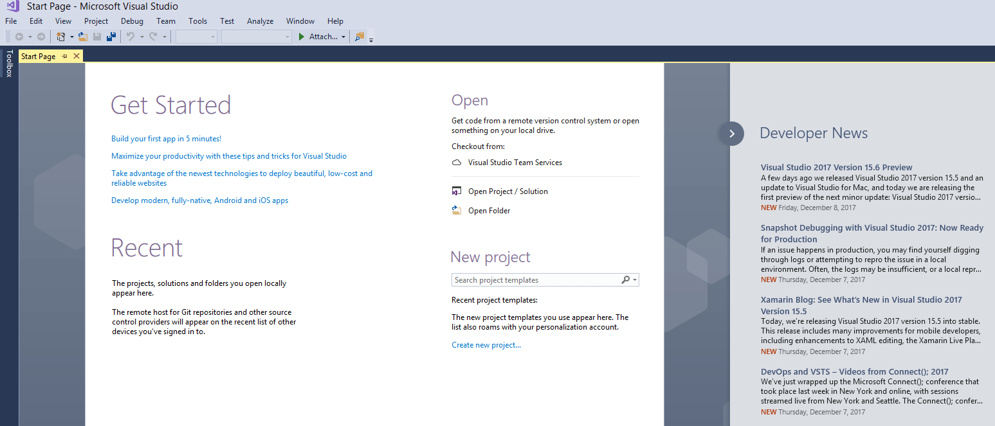The height and width of the screenshot is (426, 995).
Task: Click the Recent section heading
Action: pos(147,248)
